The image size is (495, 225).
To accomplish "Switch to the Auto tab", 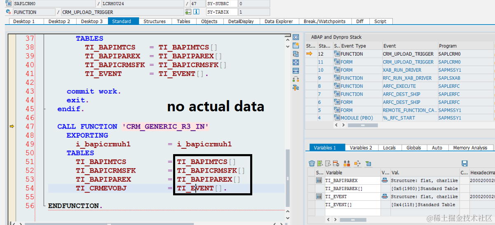I will (437, 148).
